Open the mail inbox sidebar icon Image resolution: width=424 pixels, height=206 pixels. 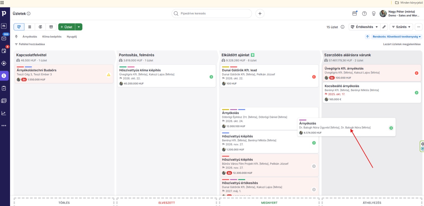[x=4, y=38]
